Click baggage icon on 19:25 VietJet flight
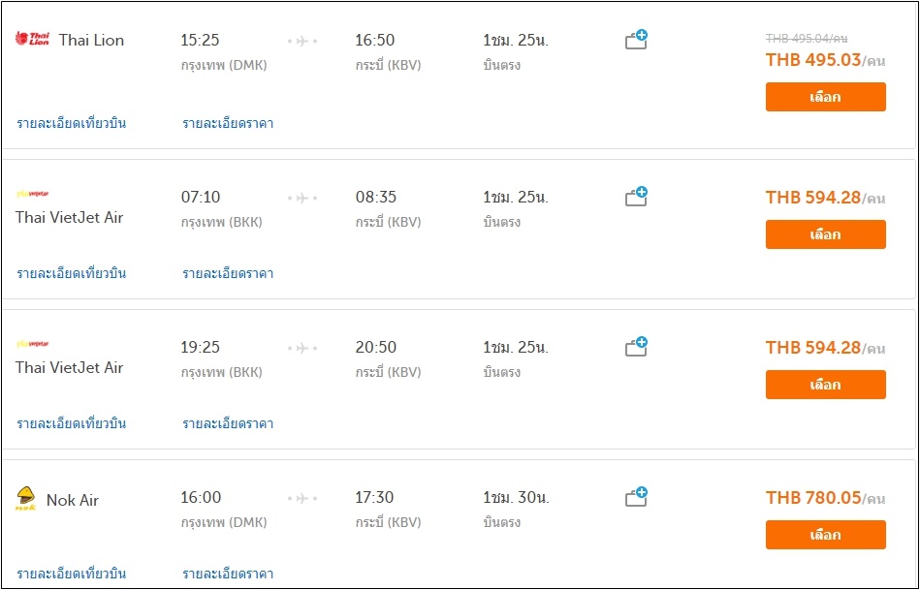Image resolution: width=920 pixels, height=590 pixels. coord(636,347)
